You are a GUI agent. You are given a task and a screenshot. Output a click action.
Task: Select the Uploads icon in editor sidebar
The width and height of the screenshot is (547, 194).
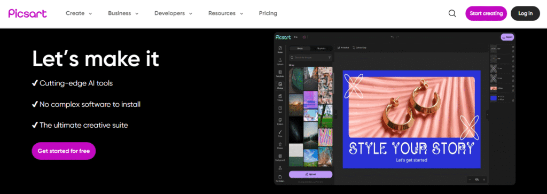pos(280,61)
